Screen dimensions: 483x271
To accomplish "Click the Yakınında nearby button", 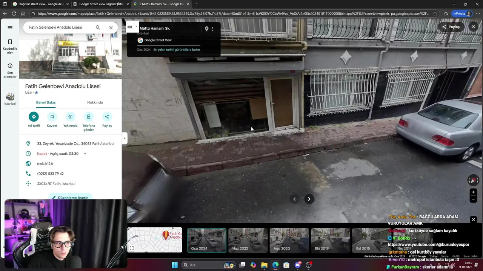I will 70,120.
